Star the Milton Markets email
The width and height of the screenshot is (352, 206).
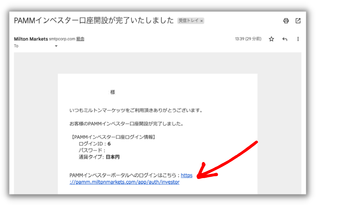coord(271,39)
